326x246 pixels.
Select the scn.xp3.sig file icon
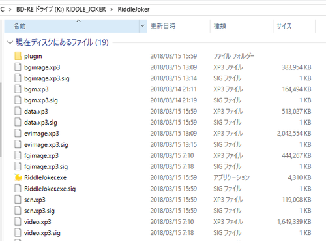[18, 211]
